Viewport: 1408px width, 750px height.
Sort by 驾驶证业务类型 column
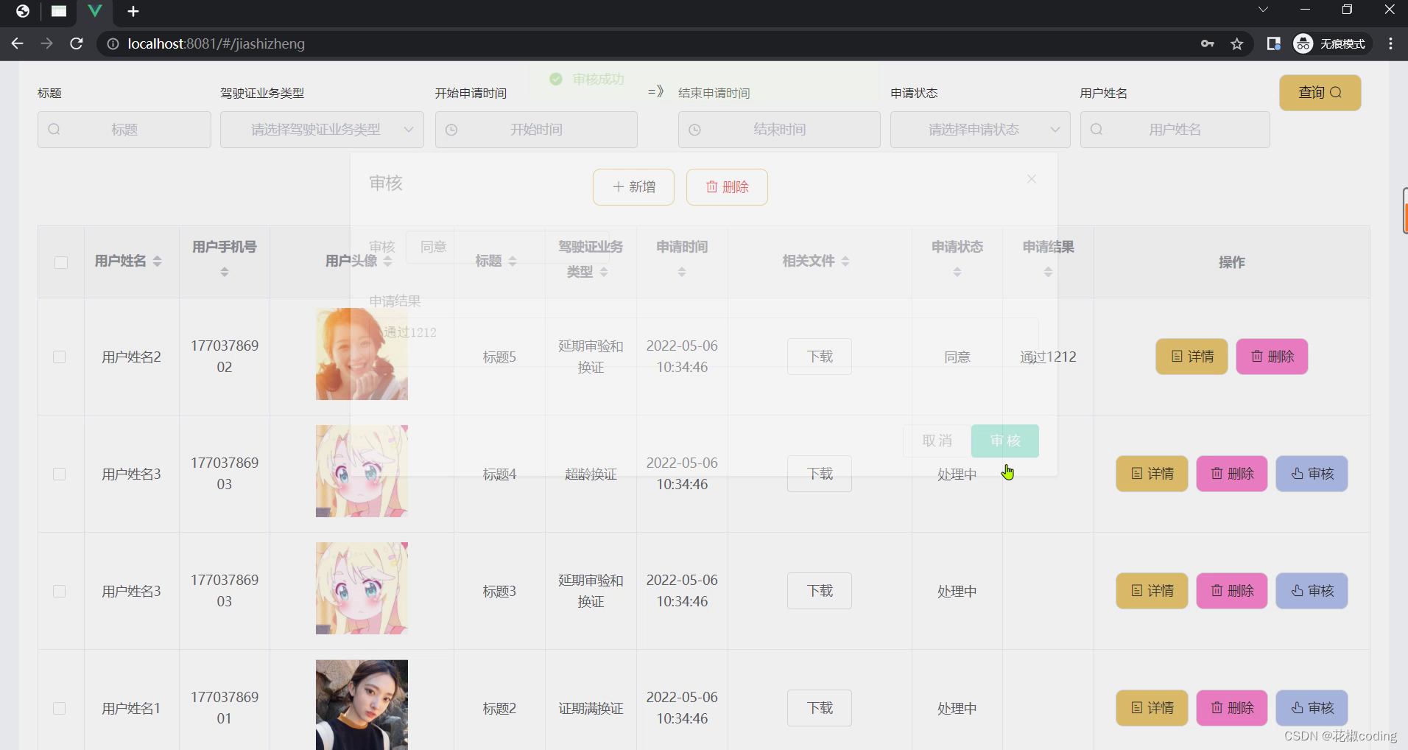[x=604, y=273]
